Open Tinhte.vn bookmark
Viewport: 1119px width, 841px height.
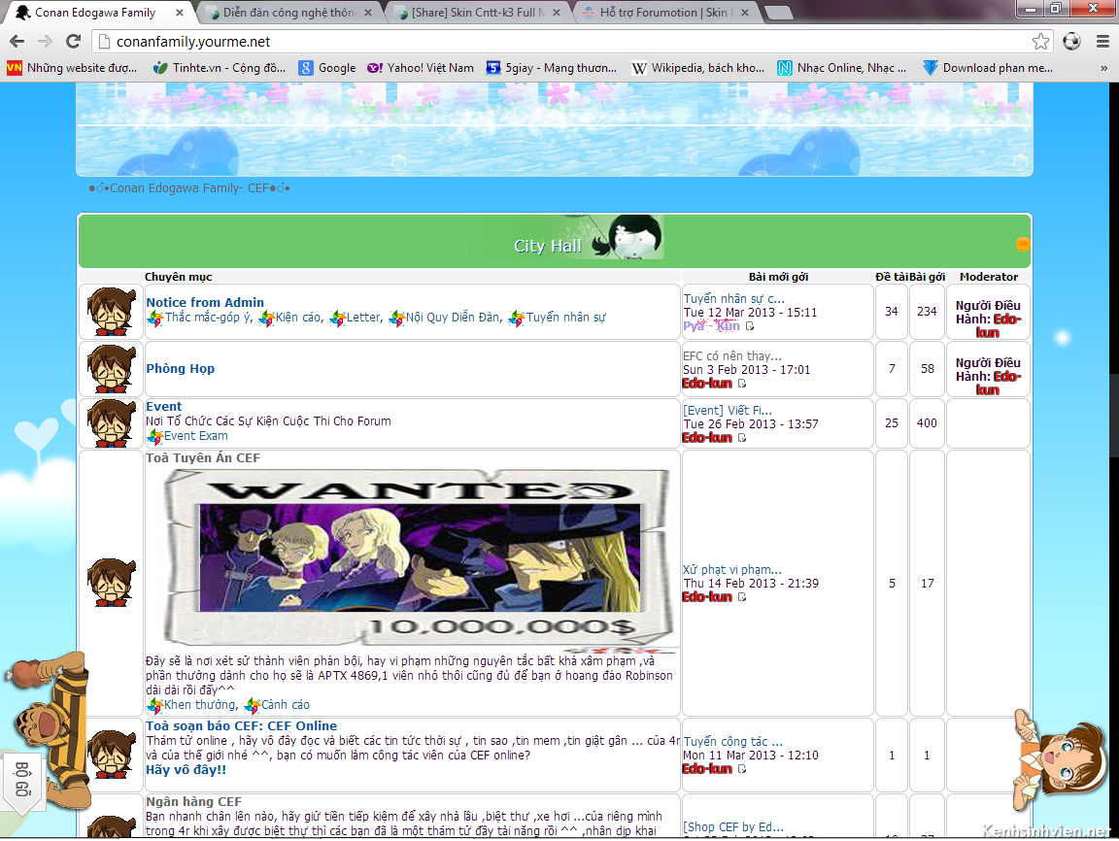click(x=220, y=68)
